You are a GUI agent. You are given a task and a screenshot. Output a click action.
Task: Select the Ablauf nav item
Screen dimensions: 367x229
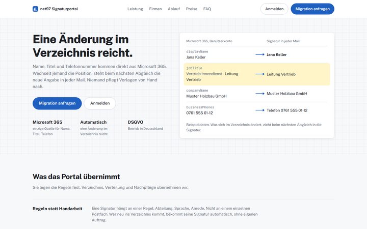tap(174, 9)
